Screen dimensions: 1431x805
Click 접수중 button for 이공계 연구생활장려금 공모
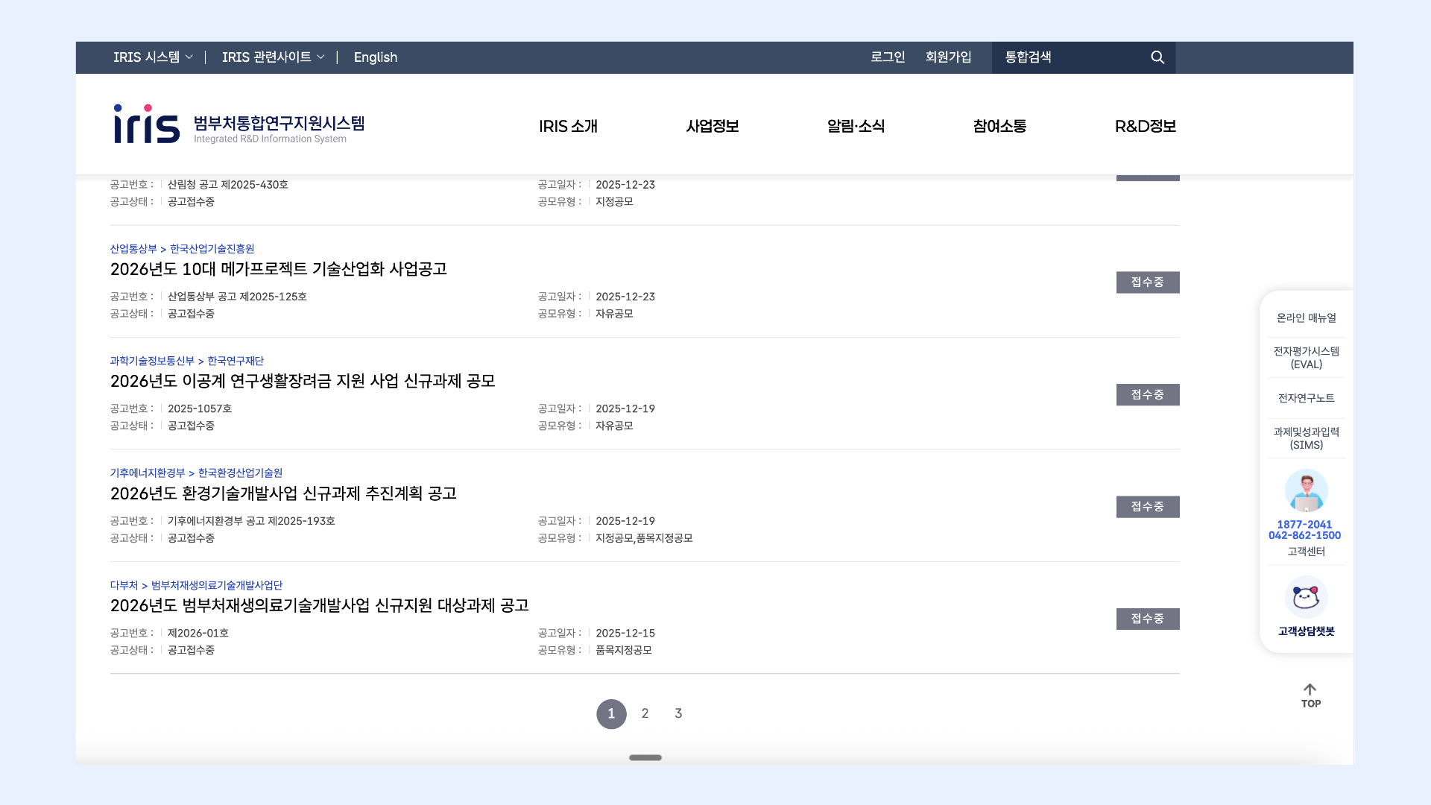point(1147,394)
